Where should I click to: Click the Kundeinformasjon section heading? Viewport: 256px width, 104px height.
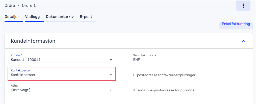click(33, 41)
